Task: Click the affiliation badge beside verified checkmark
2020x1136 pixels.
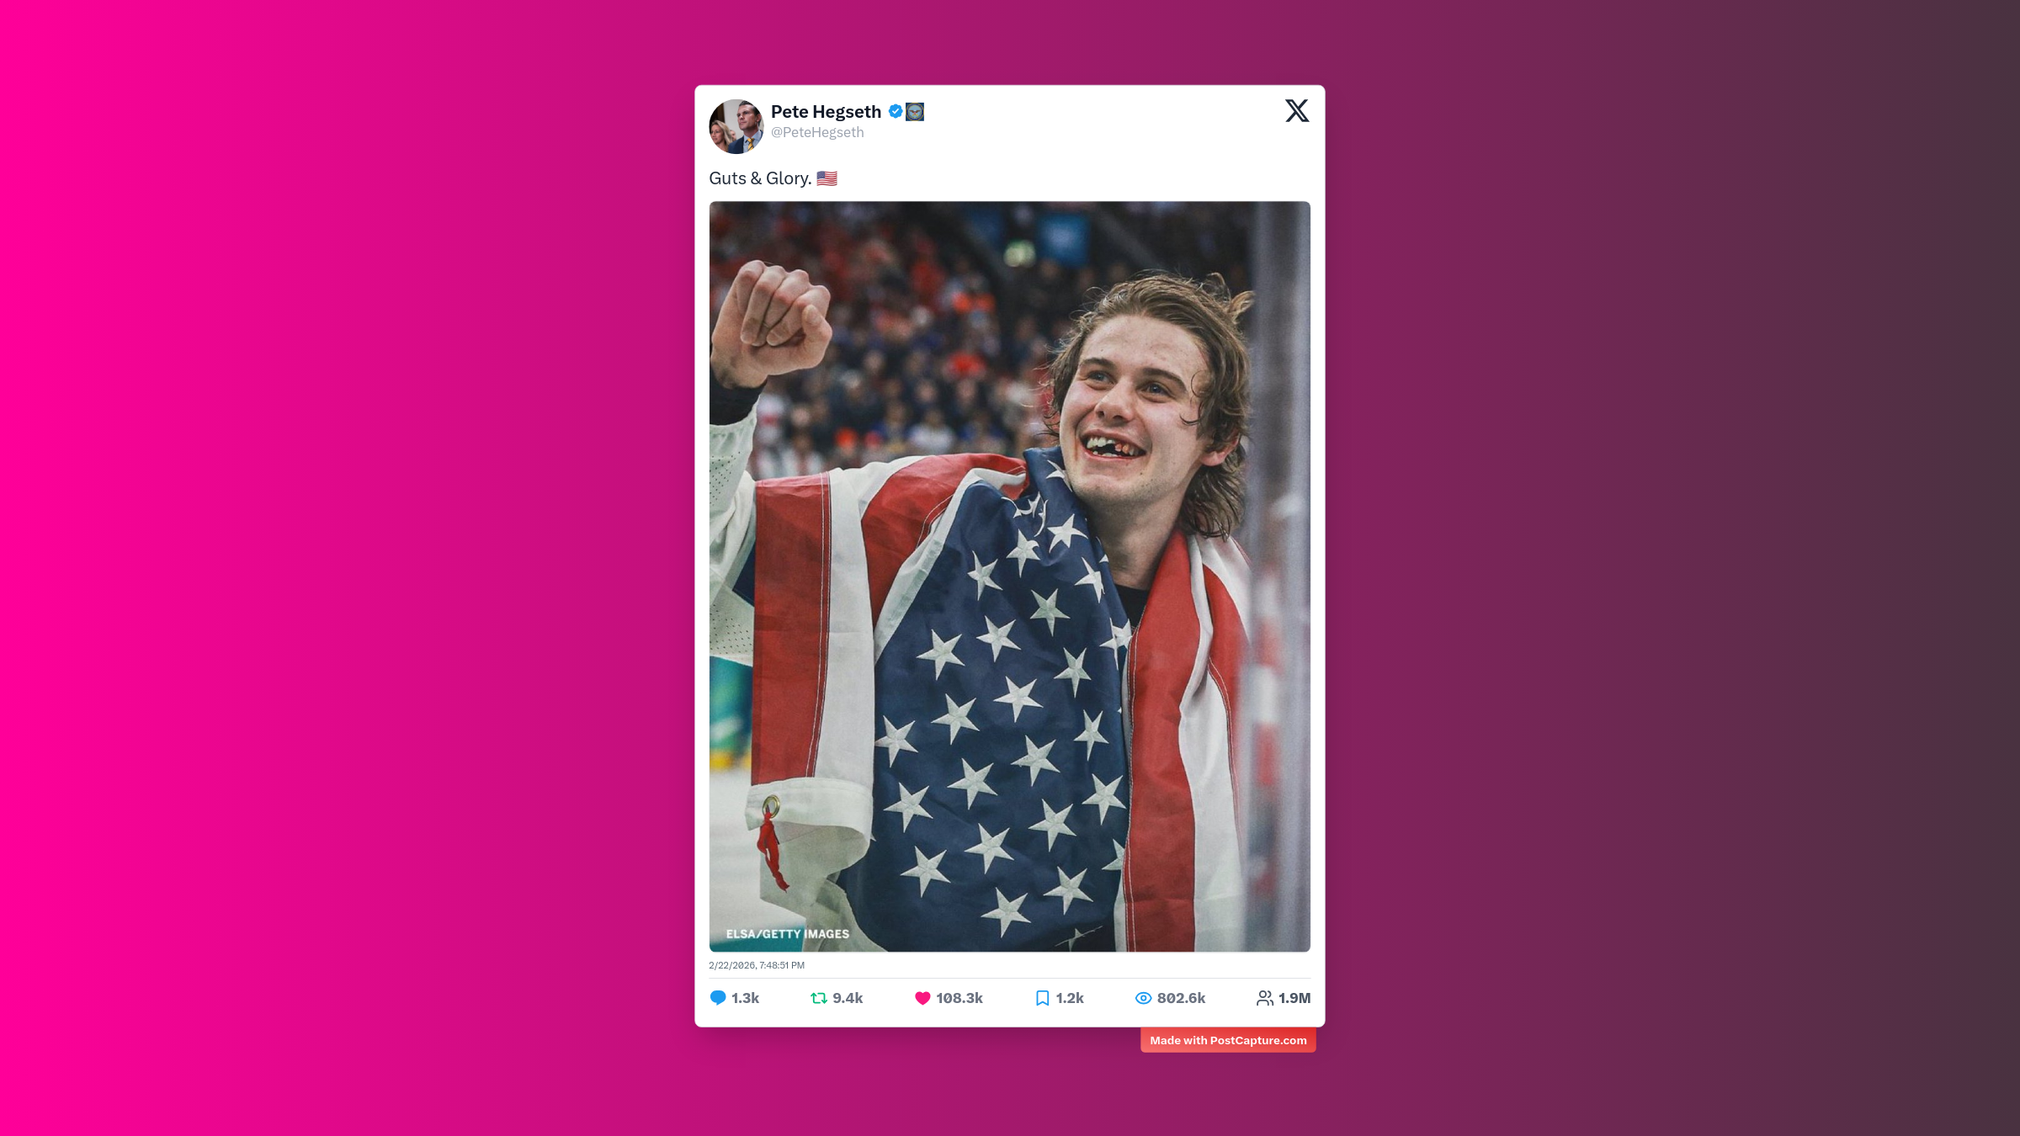Action: coord(915,111)
